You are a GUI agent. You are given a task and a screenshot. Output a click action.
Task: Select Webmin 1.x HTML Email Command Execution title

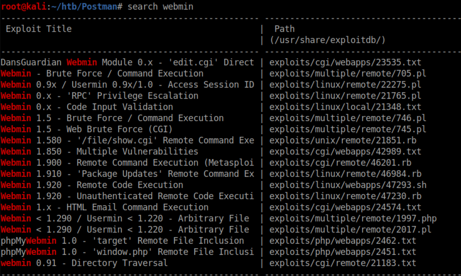click(104, 207)
